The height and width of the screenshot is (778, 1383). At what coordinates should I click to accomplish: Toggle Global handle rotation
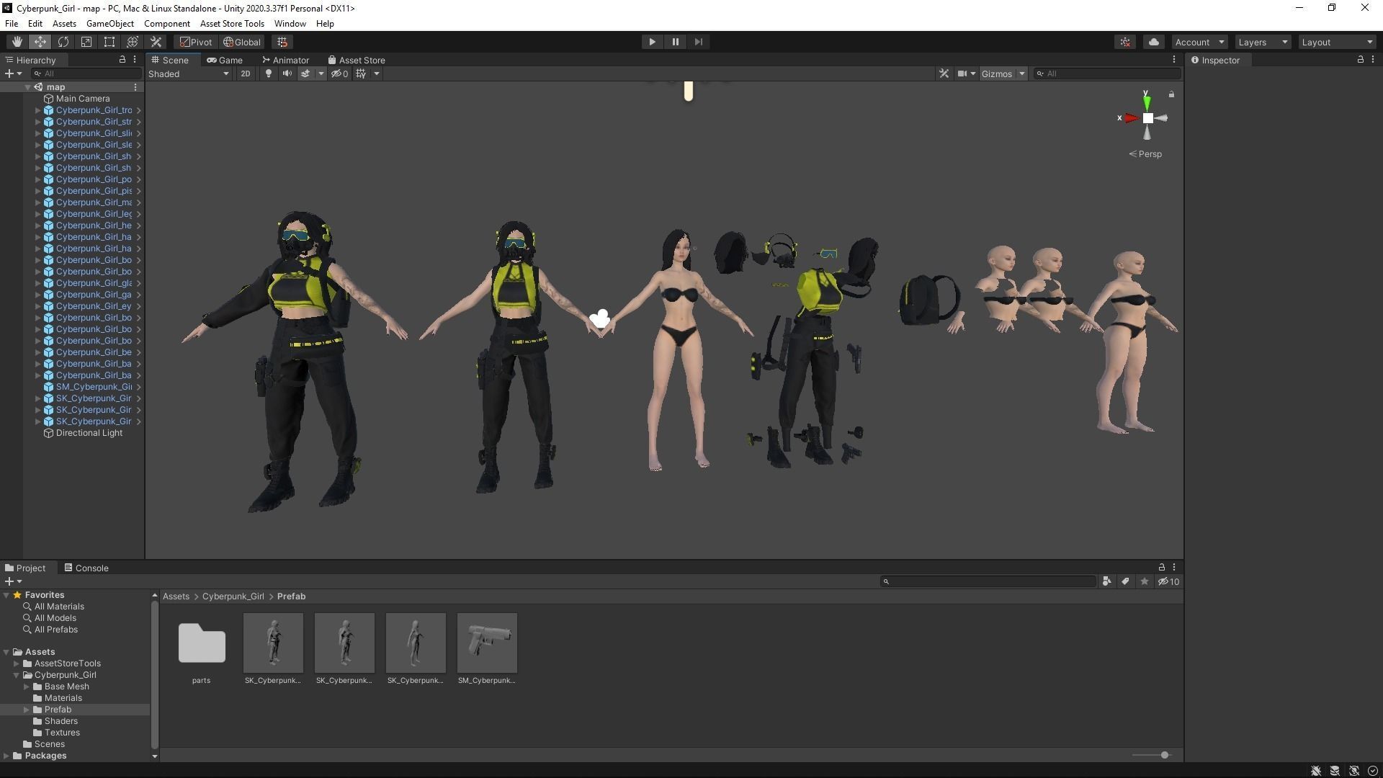point(242,42)
